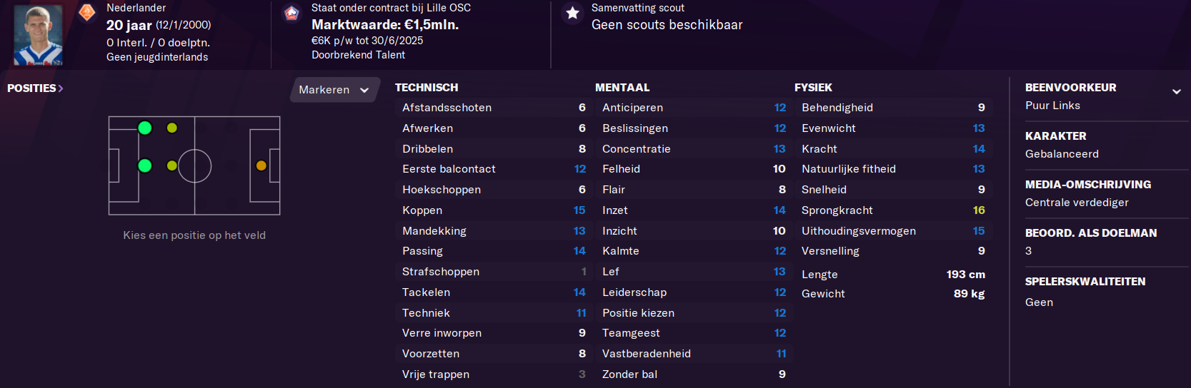This screenshot has height=388, width=1191.
Task: Click the player portrait thumbnail
Action: 38,34
